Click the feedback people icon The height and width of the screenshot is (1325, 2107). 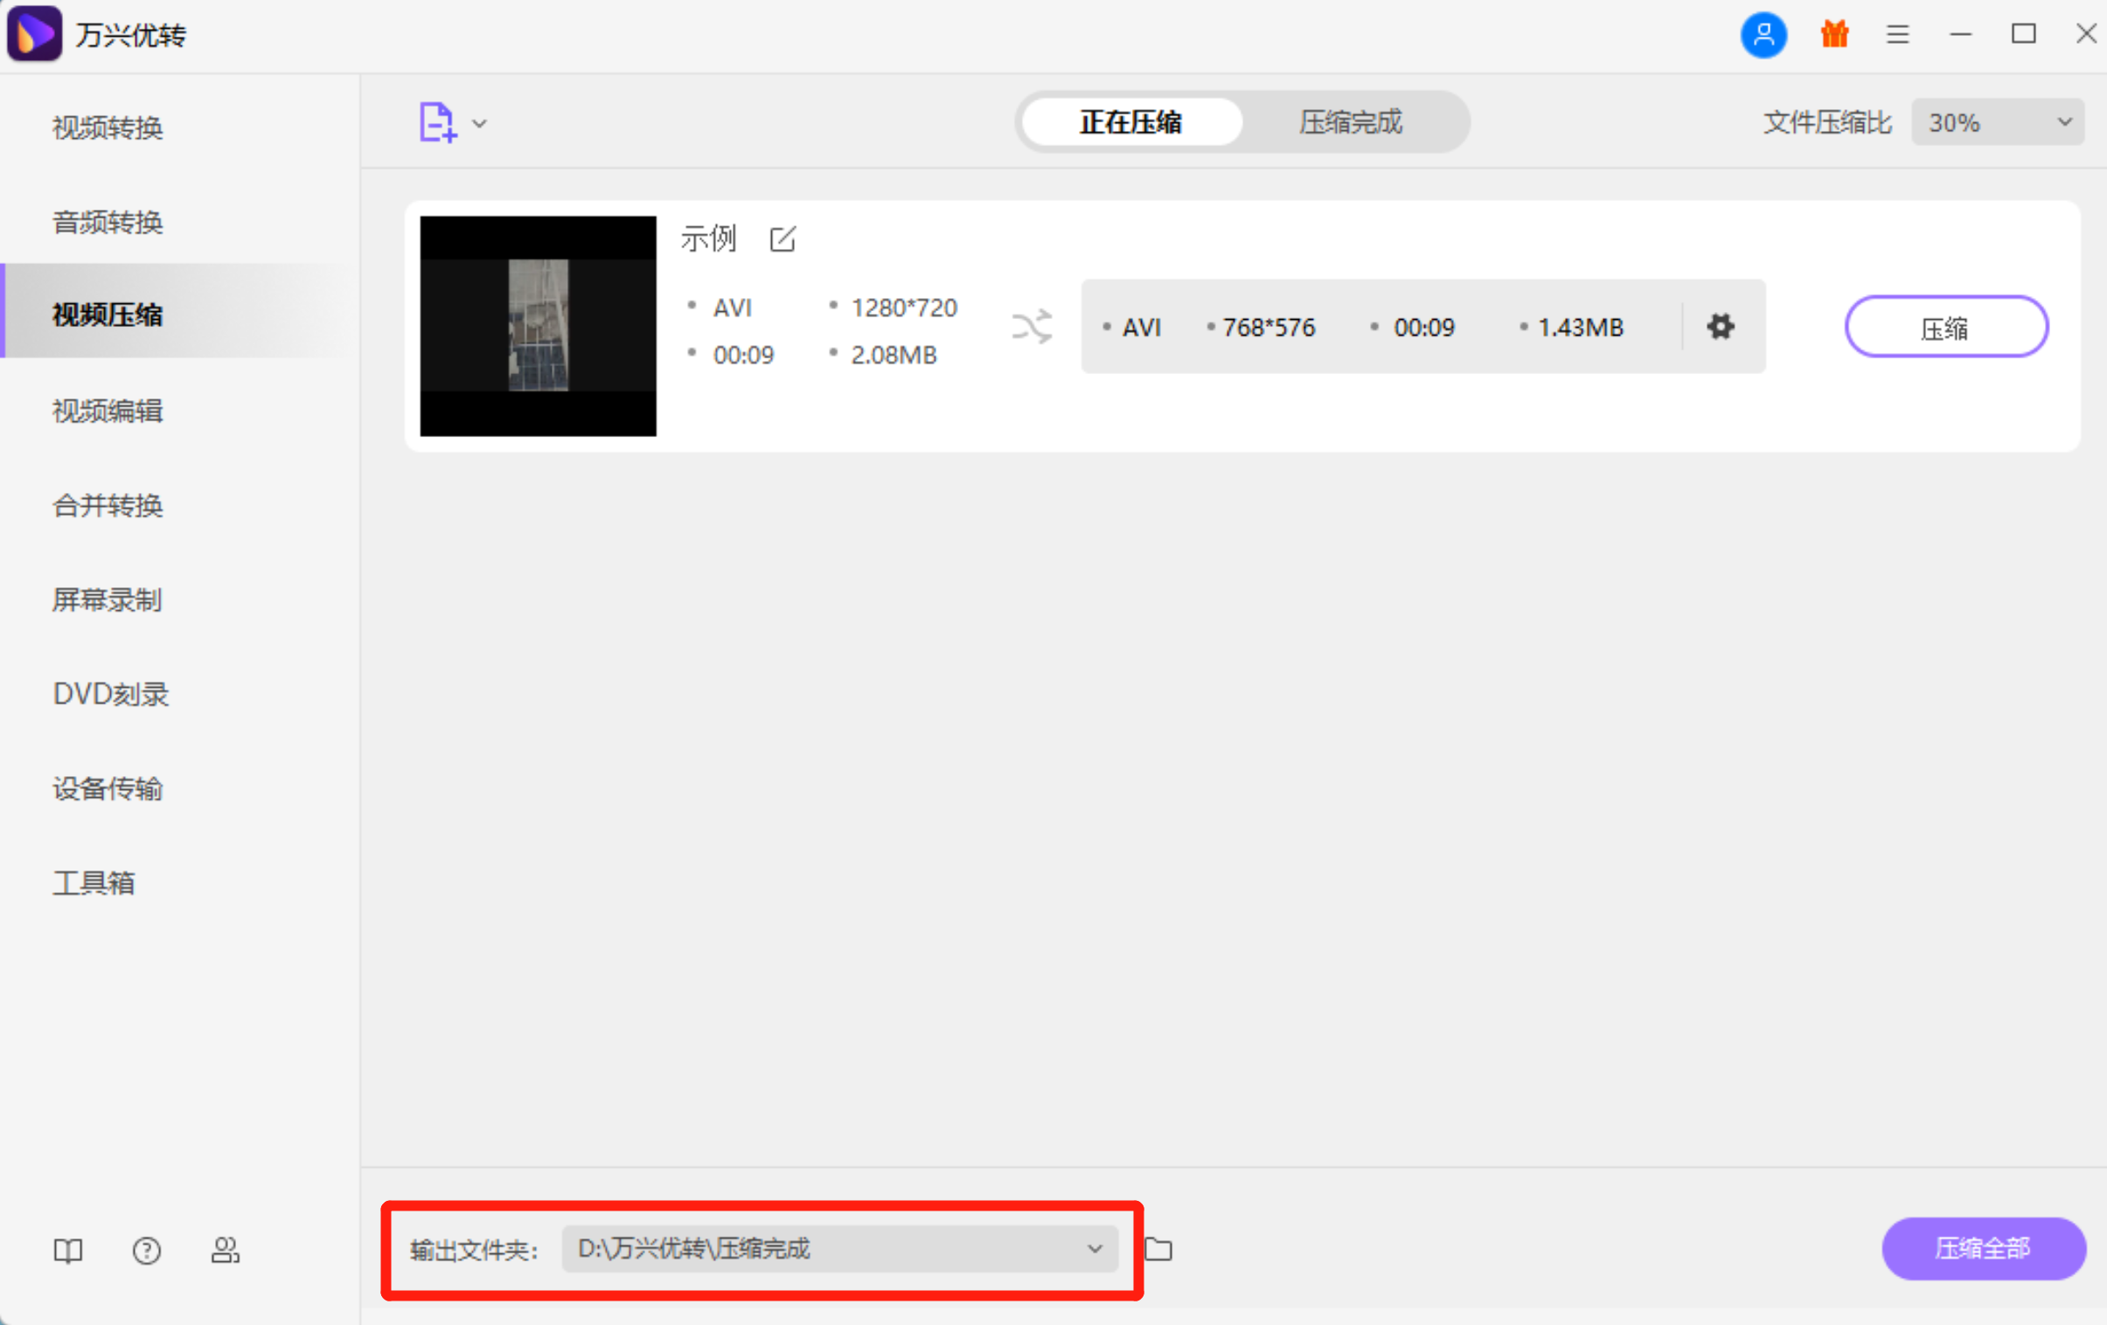[225, 1251]
